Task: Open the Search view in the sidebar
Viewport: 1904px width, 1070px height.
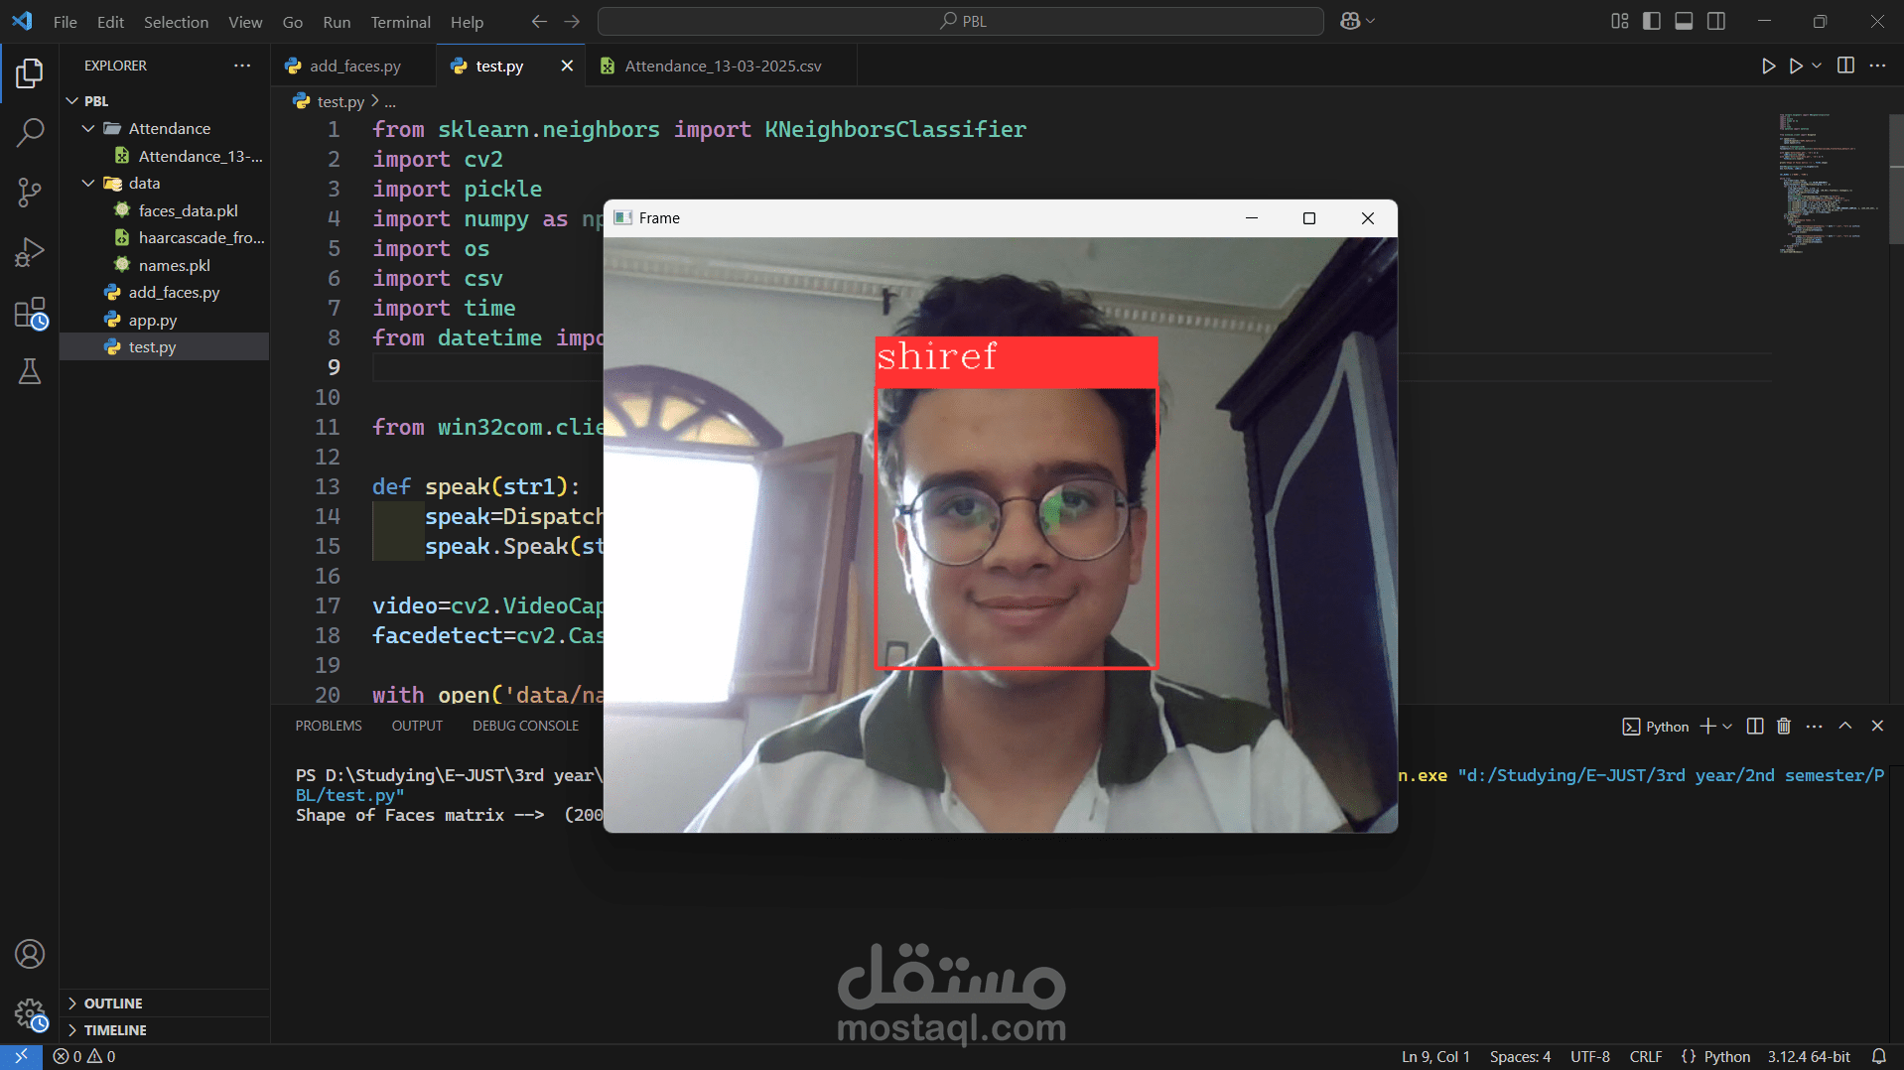Action: click(30, 131)
